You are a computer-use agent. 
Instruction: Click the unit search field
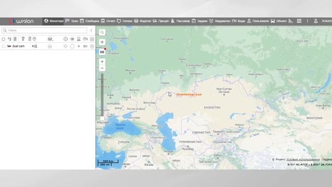pyautogui.click(x=44, y=30)
